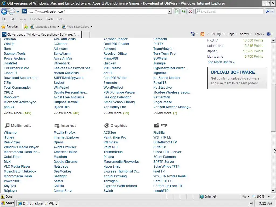The width and height of the screenshot is (276, 207).
Task: Open the Safety command dropdown
Action: (246, 34)
